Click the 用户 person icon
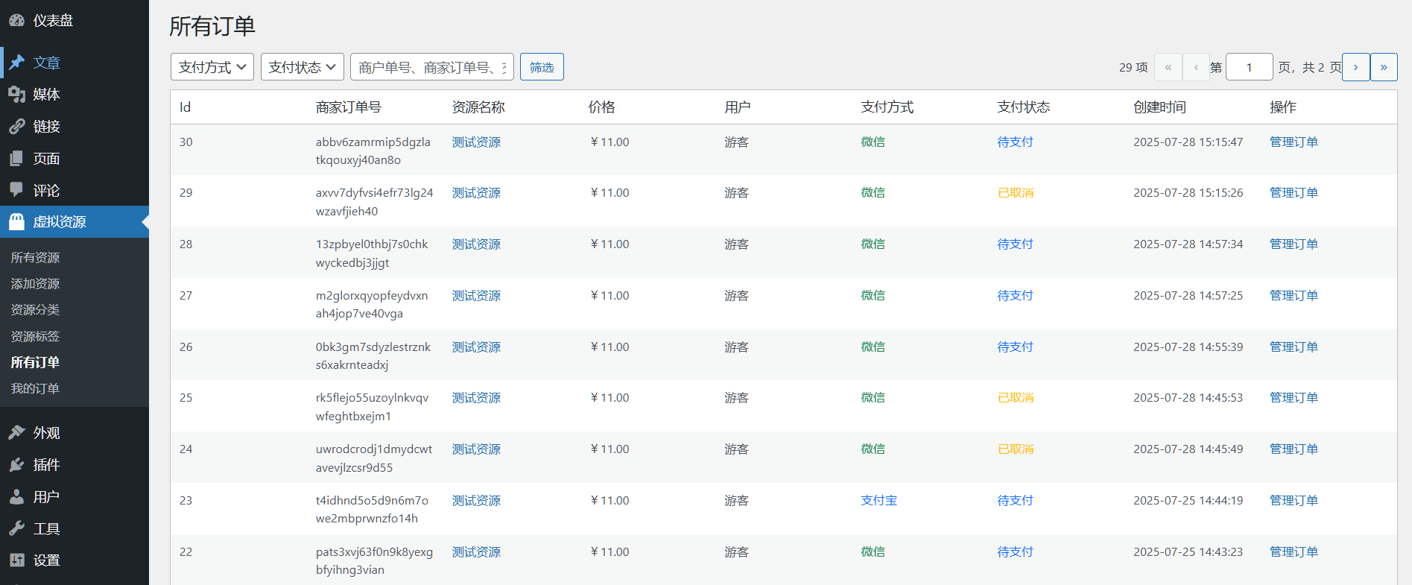 [x=16, y=497]
